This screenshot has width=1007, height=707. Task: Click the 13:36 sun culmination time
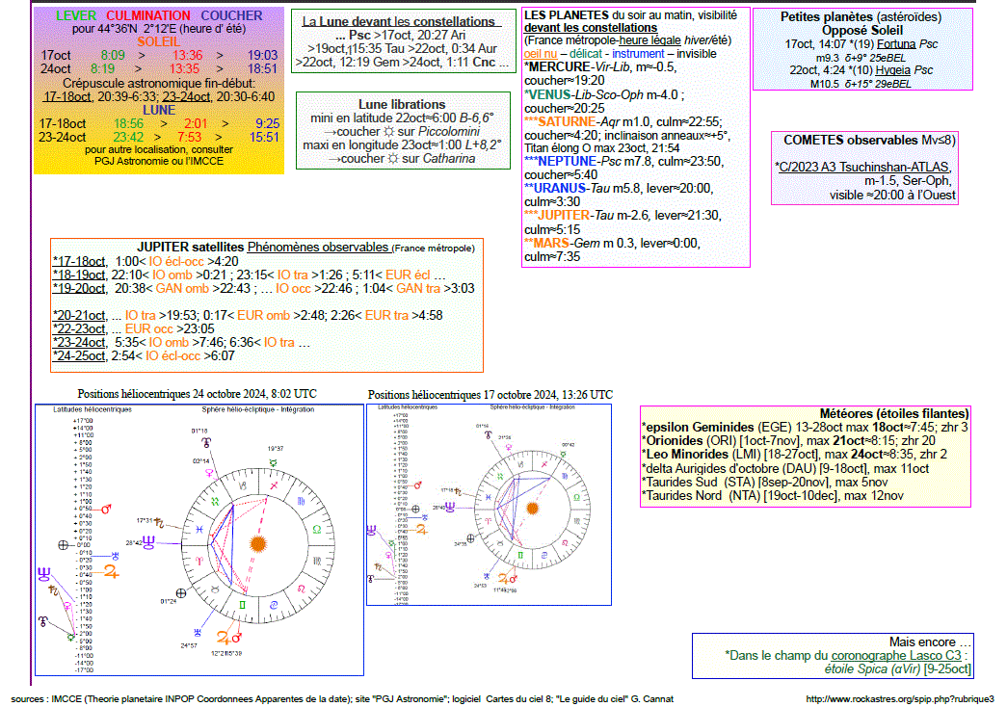point(188,55)
